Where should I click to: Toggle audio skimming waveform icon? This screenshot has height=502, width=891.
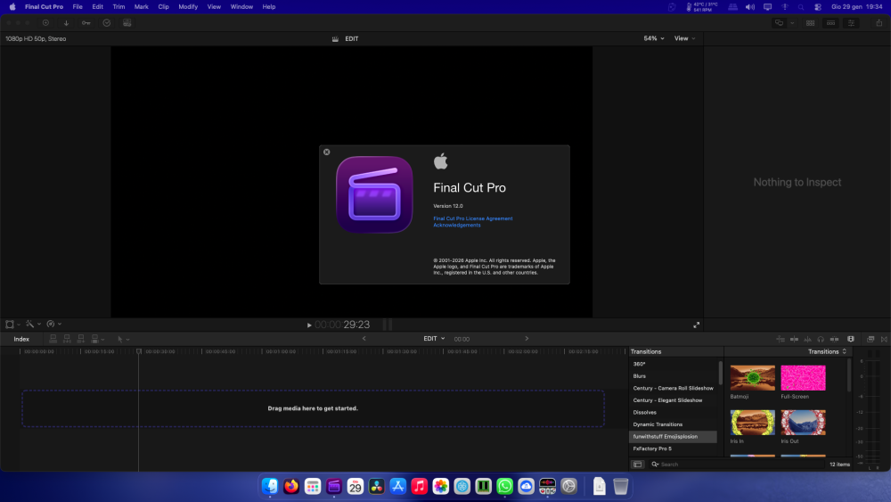tap(807, 340)
